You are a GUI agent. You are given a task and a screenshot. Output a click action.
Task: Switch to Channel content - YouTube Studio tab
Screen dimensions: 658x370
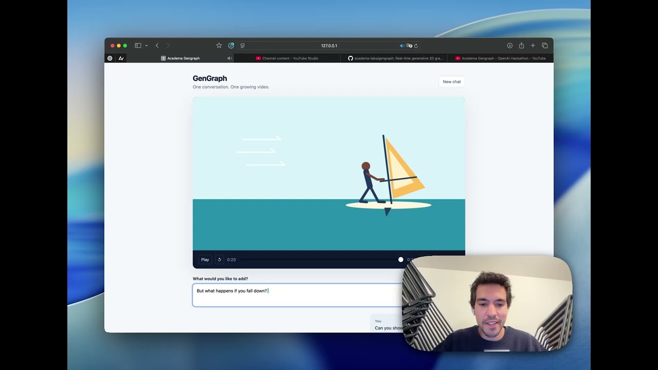coord(287,58)
